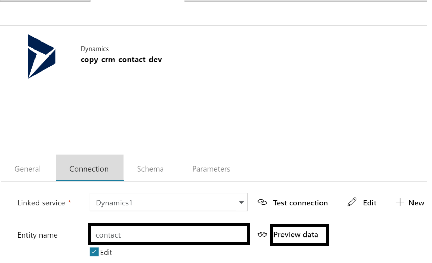Click the Preview data text button
The height and width of the screenshot is (263, 432).
pyautogui.click(x=296, y=235)
